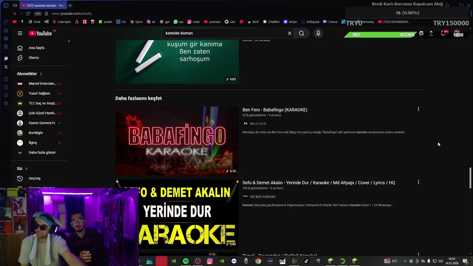Open Spotify from the taskbar
The height and width of the screenshot is (266, 473).
pyautogui.click(x=186, y=261)
